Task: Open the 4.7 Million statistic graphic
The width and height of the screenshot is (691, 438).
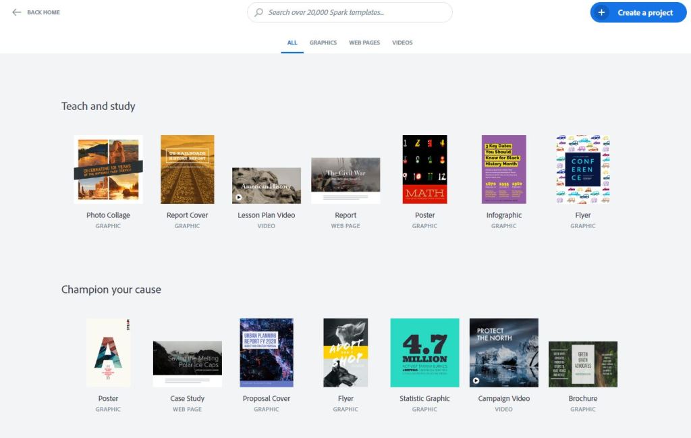Action: click(x=424, y=353)
